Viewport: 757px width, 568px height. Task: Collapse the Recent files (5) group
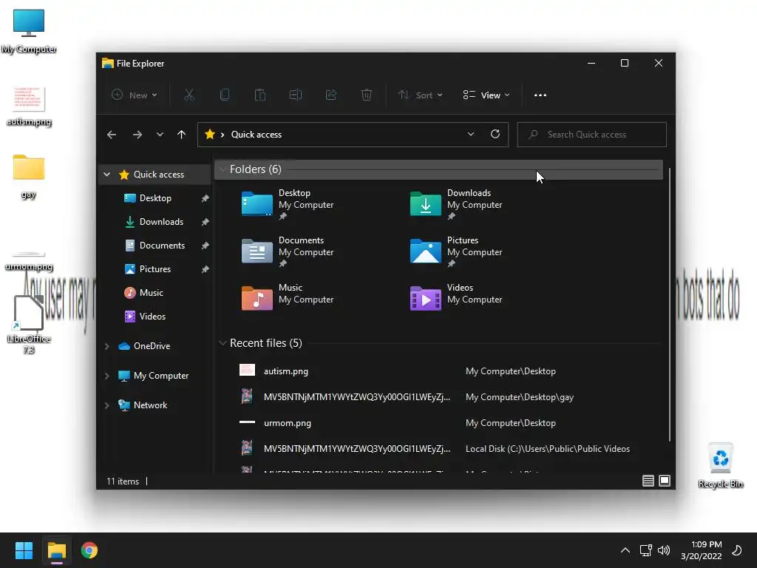(x=223, y=343)
